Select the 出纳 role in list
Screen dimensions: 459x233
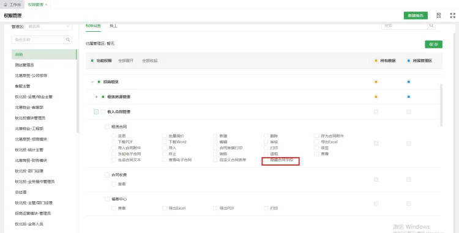pos(44,54)
